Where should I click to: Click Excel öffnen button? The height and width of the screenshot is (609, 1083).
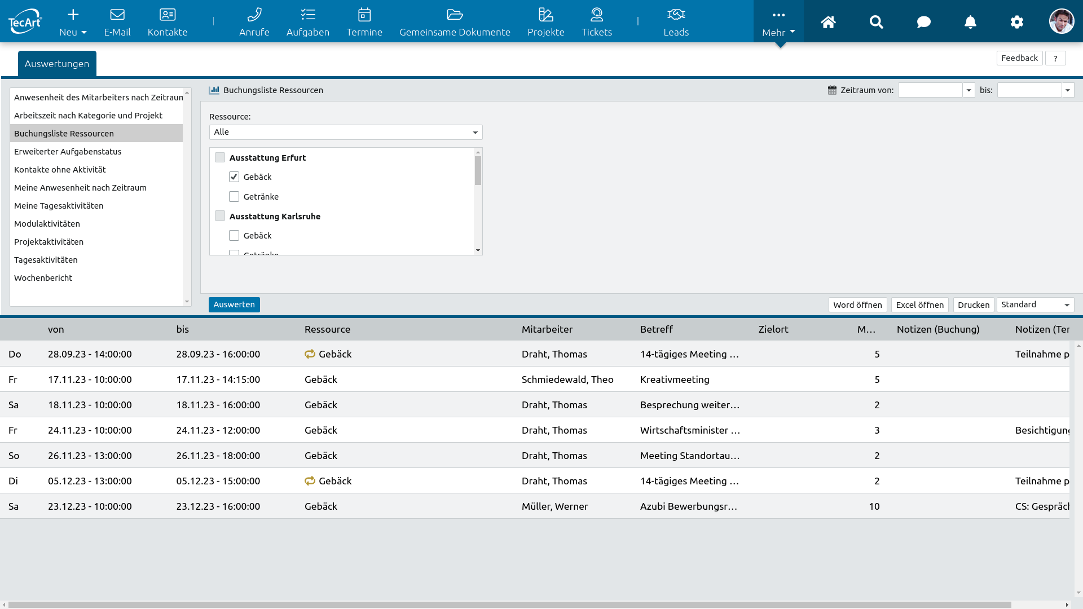point(919,304)
